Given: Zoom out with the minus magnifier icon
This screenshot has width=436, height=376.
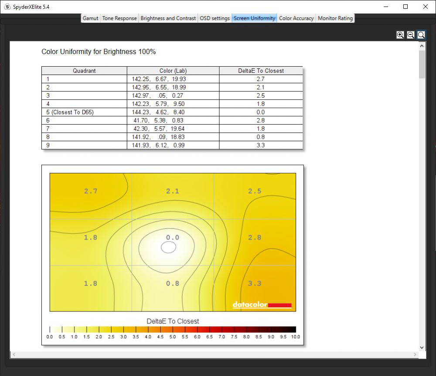Looking at the screenshot, I should (411, 35).
